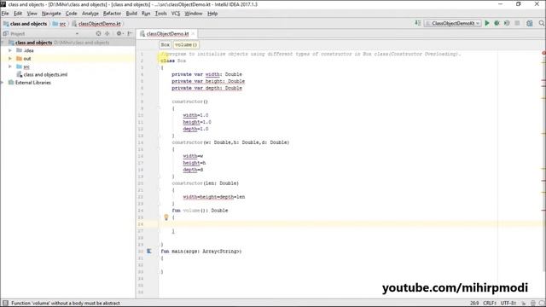
Task: Open the Help menu
Action: (212, 14)
